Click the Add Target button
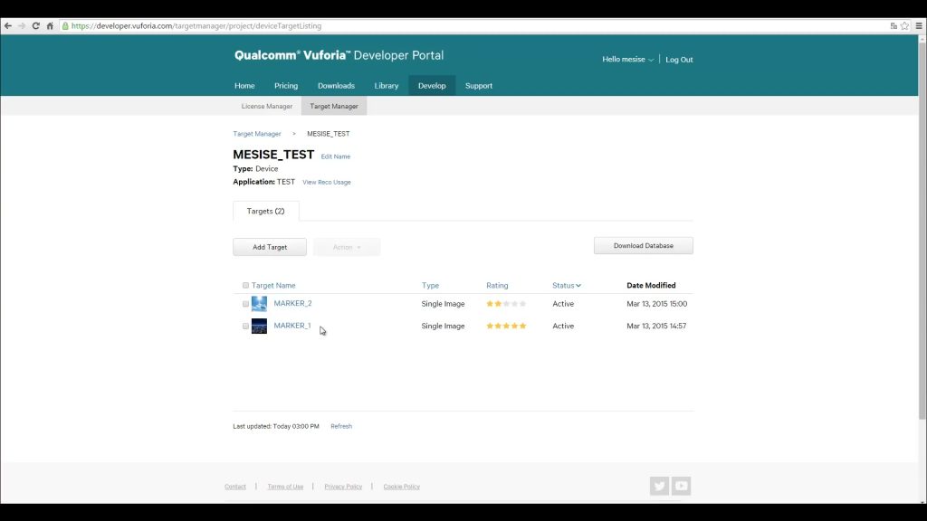Image resolution: width=927 pixels, height=521 pixels. coord(270,247)
